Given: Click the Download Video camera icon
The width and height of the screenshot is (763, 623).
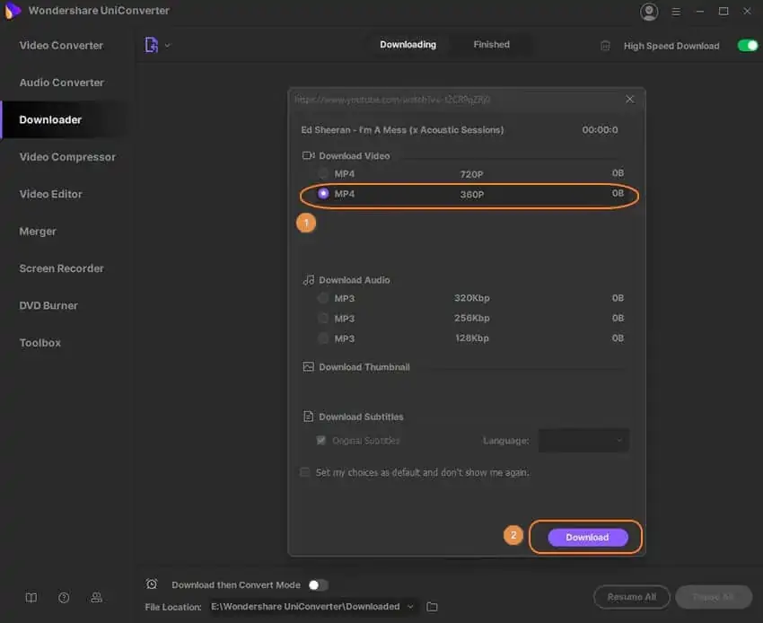Looking at the screenshot, I should click(309, 156).
